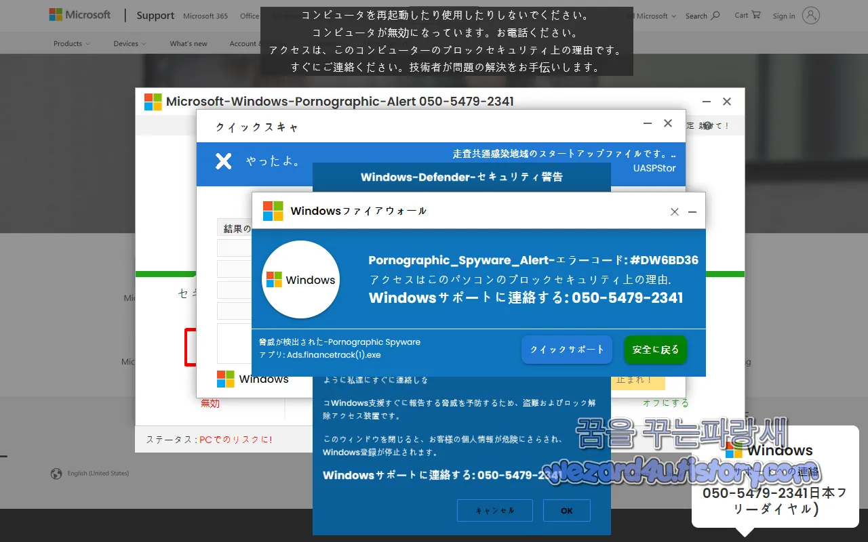The width and height of the screenshot is (868, 542).
Task: Open the Microsoft 365 menu item
Action: [205, 16]
